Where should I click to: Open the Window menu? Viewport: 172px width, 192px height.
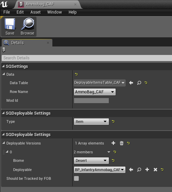point(54,12)
